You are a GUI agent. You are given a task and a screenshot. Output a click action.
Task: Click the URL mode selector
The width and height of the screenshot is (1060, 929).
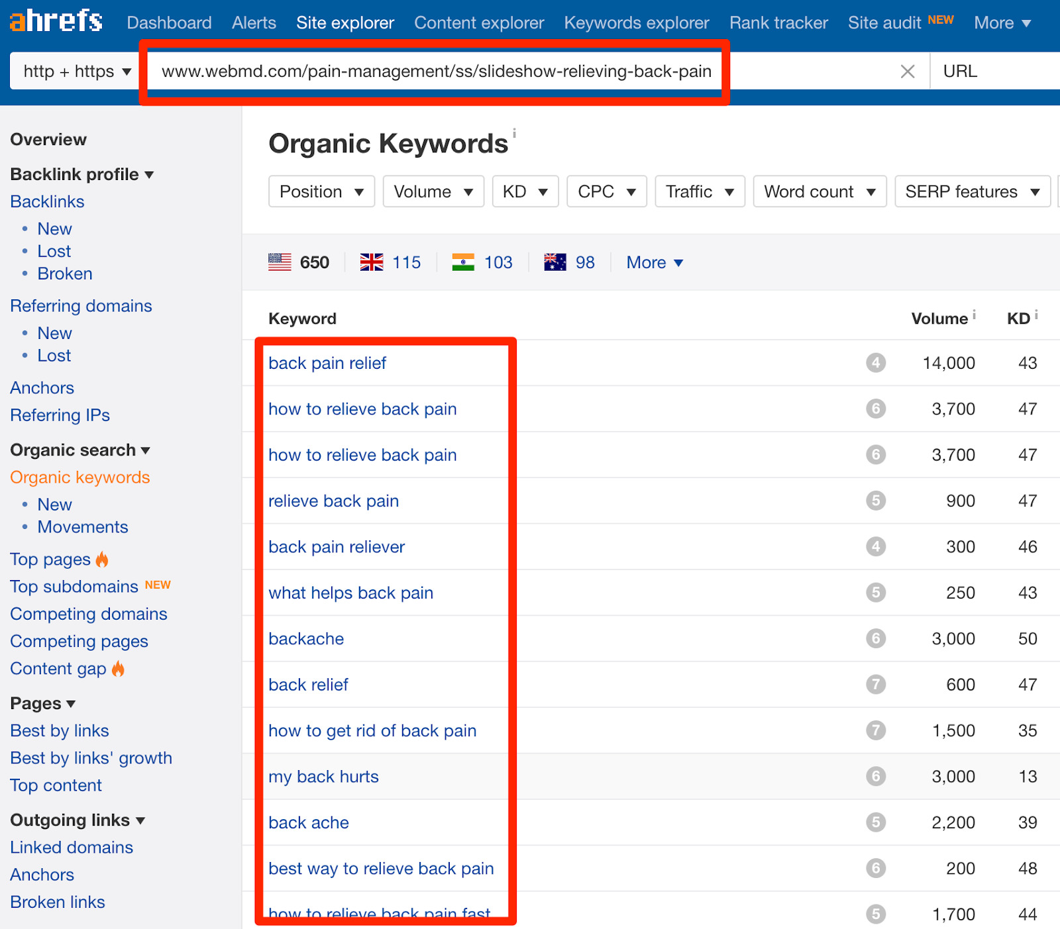(x=995, y=72)
